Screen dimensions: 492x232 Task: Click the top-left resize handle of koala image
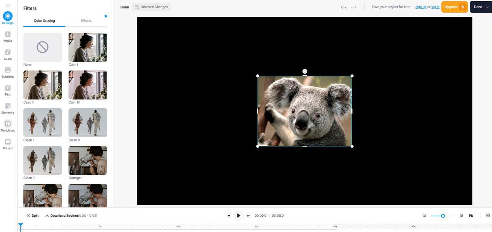[258, 76]
